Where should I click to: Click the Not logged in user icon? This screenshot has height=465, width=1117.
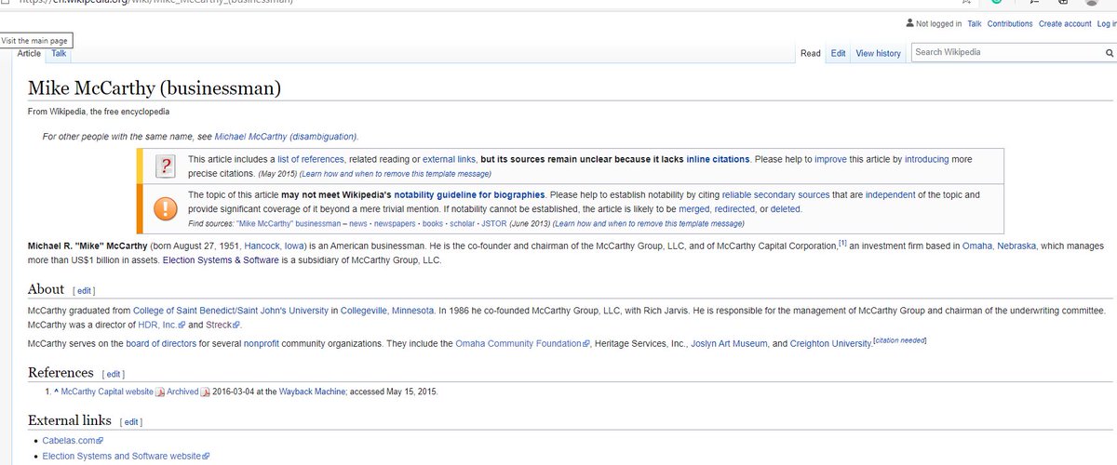(909, 23)
